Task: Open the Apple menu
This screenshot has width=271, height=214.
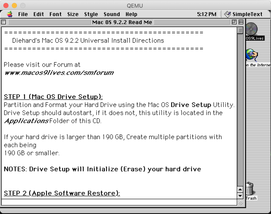Action: (x=10, y=14)
